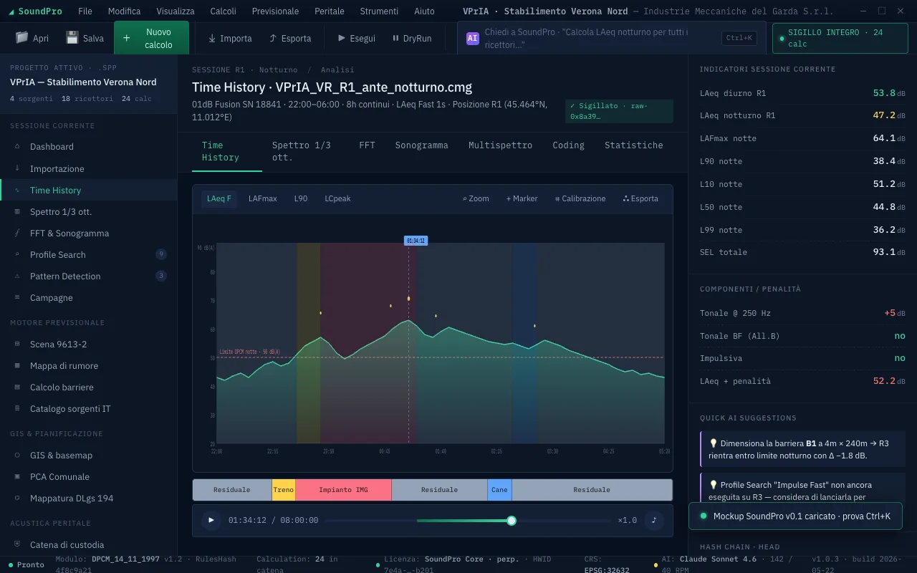Click the Impianto IMG segment bar
917x573 pixels.
click(x=343, y=490)
